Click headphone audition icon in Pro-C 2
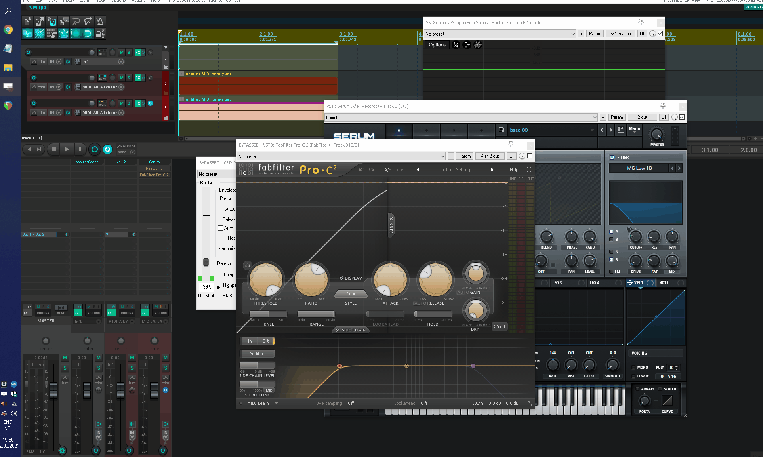 click(248, 265)
